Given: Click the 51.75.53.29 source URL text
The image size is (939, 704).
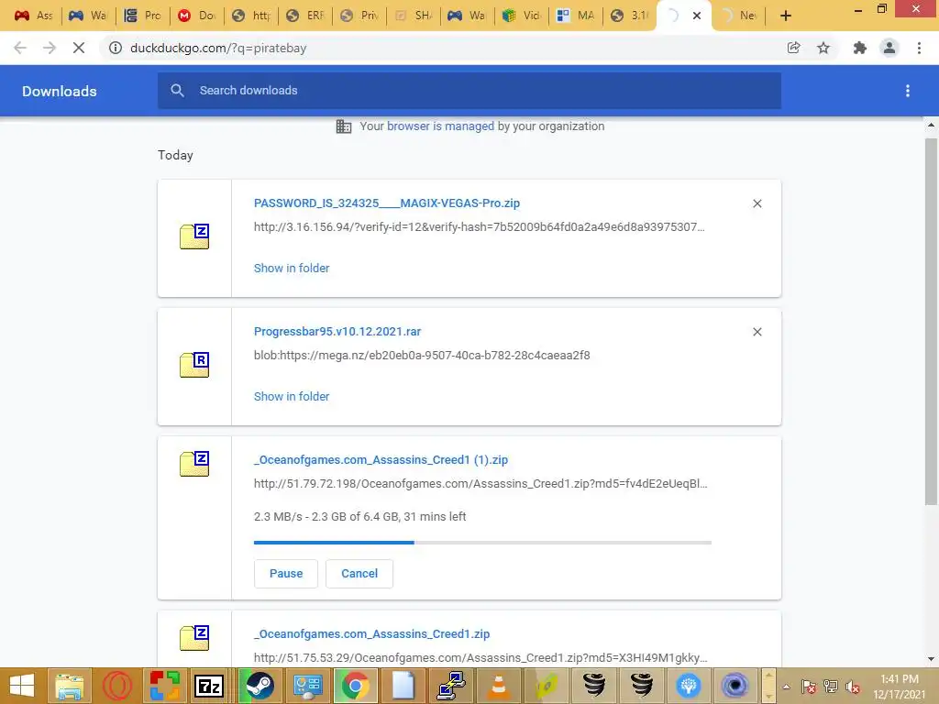Looking at the screenshot, I should tap(481, 657).
